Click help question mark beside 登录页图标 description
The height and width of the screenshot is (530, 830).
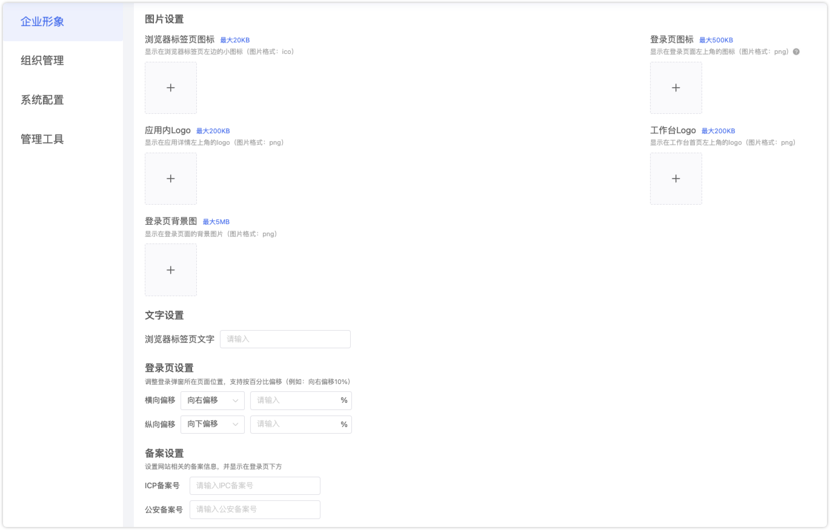796,51
